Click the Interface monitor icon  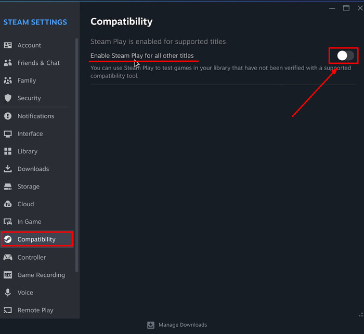pos(8,134)
